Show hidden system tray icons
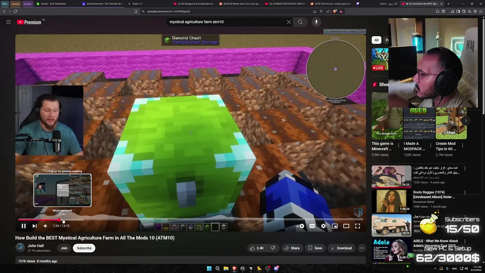The image size is (485, 273). coord(435,268)
